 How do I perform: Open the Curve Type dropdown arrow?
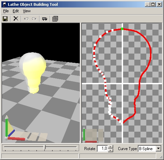(158, 148)
